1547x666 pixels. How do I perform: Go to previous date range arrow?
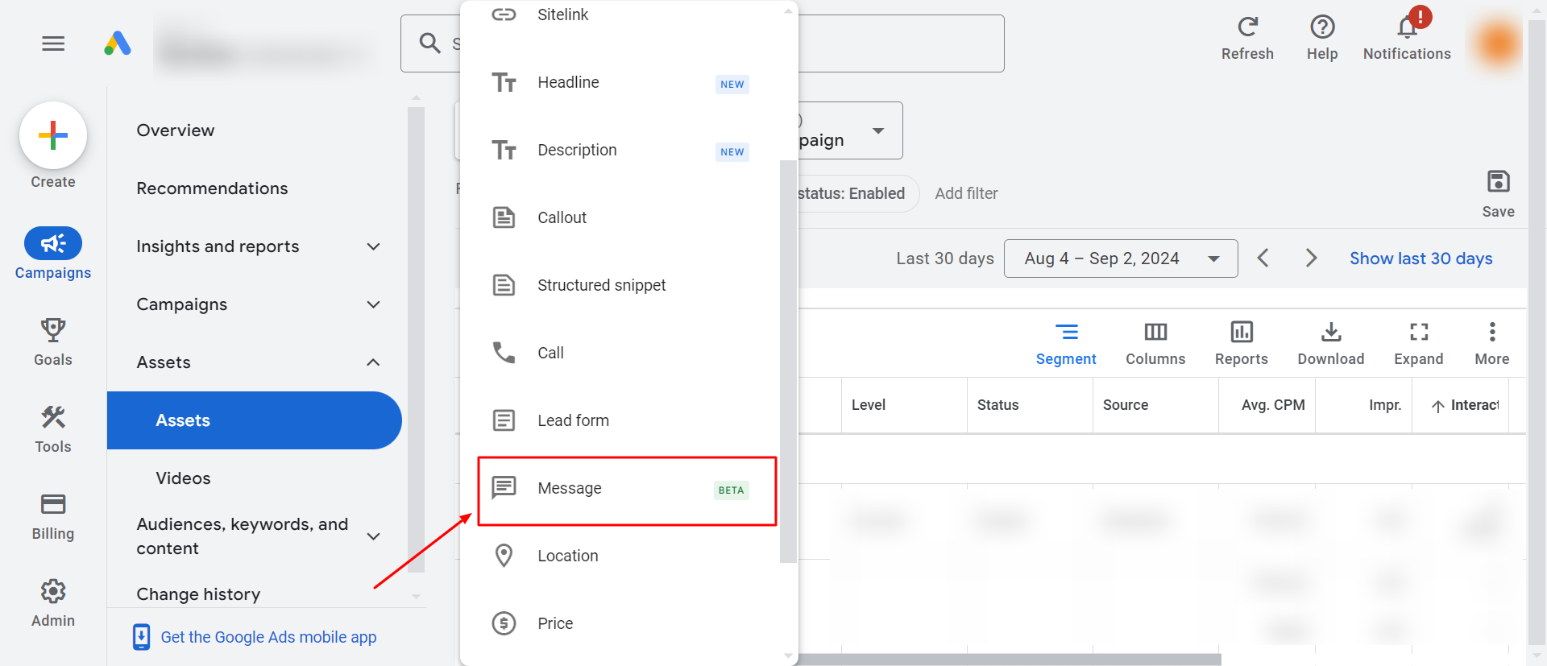pos(1263,259)
